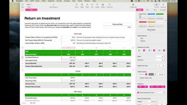Screen dimensions: 187x105
Task: Open the View sidebar toolbar icon
Action: tap(22, 5)
